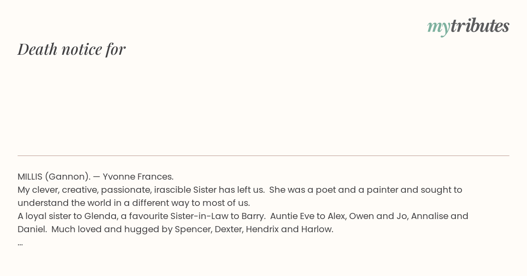Expand the notice via trailing ellipsis
The height and width of the screenshot is (276, 527).
20,243
